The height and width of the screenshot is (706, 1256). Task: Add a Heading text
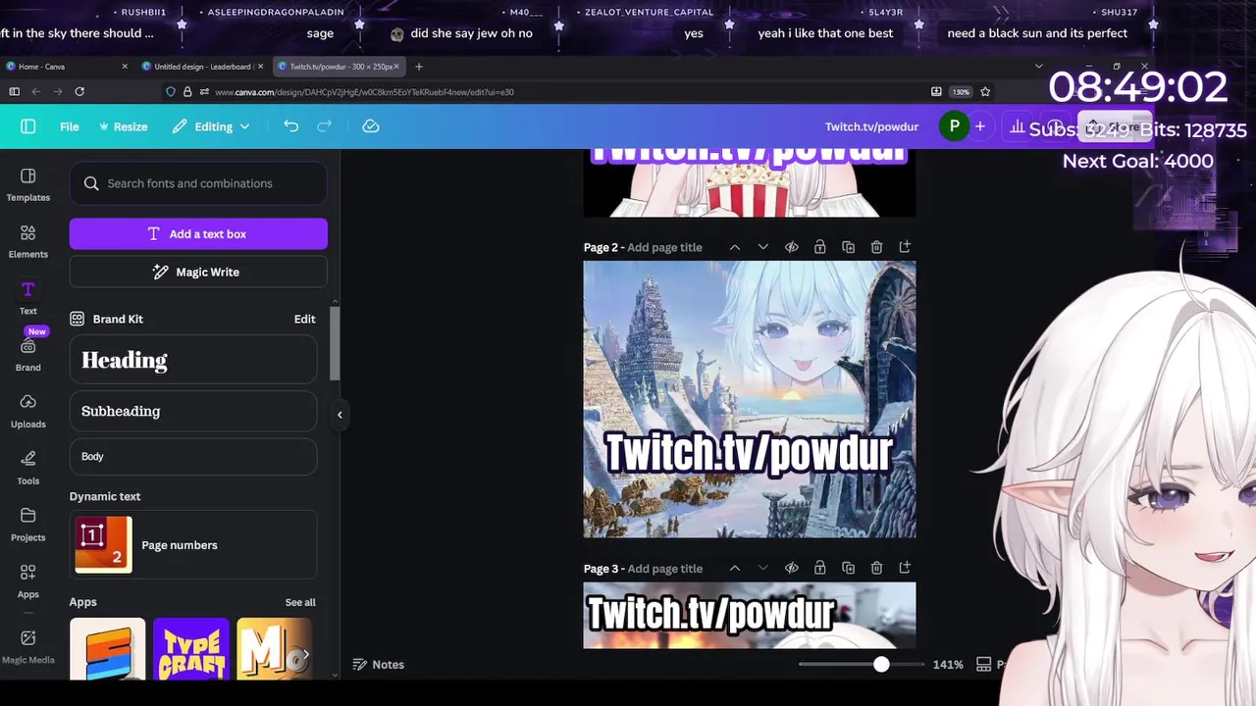[x=193, y=360]
